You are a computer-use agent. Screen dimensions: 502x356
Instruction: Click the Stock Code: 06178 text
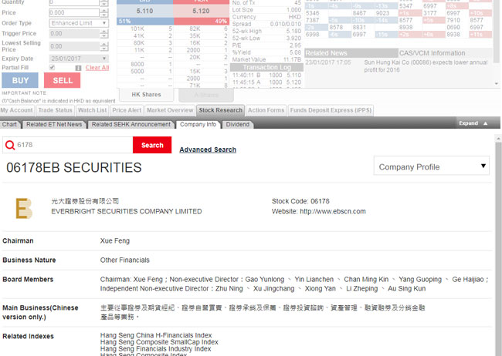click(x=300, y=201)
